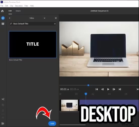This screenshot has width=139, height=127.
Task: Toggle the Control Tracks icon
Action: pyautogui.click(x=3, y=123)
